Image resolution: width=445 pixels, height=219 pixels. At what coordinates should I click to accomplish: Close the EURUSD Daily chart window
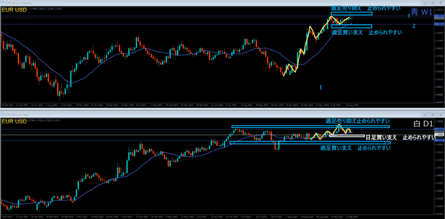(x=440, y=114)
